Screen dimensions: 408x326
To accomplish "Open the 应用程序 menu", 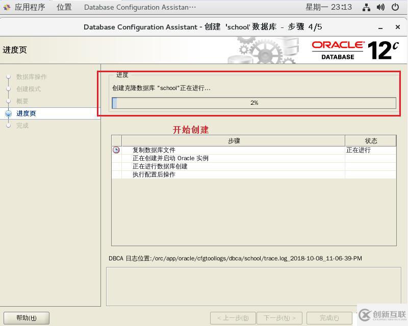I will pyautogui.click(x=30, y=7).
